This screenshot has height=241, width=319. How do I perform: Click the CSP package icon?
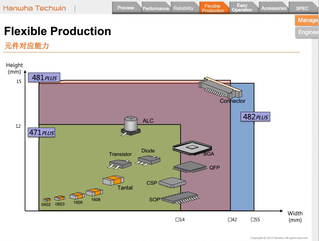tap(173, 183)
